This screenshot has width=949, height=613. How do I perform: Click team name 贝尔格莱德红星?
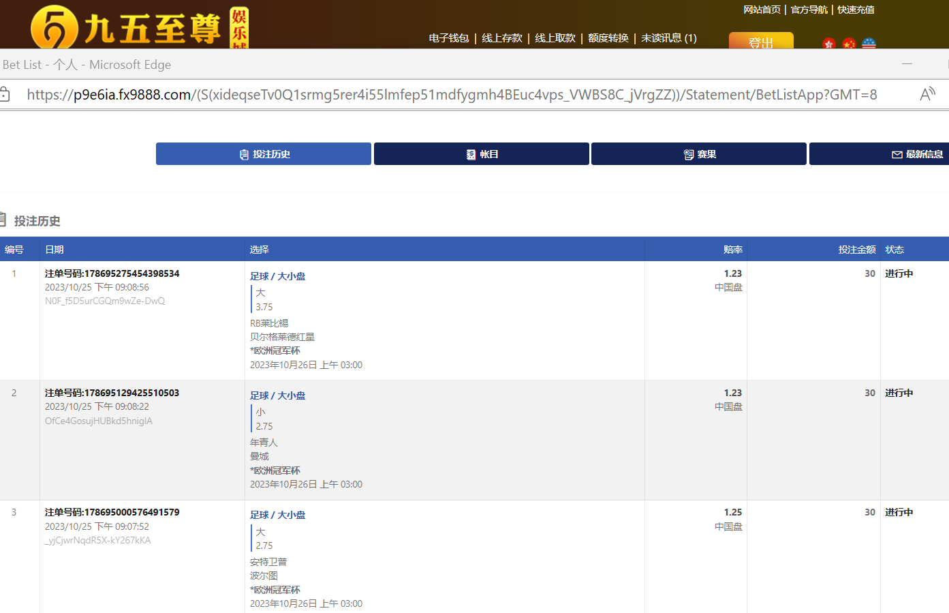point(282,337)
